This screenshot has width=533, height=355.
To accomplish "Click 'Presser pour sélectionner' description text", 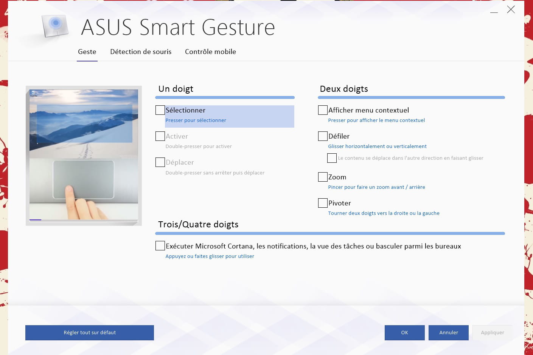I will coord(196,120).
